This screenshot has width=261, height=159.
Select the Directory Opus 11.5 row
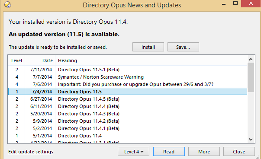[x=128, y=92]
